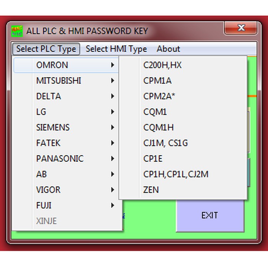Select CP1H,CP1L,CJ2M entry
Image resolution: width=268 pixels, height=268 pixels.
[x=183, y=174]
